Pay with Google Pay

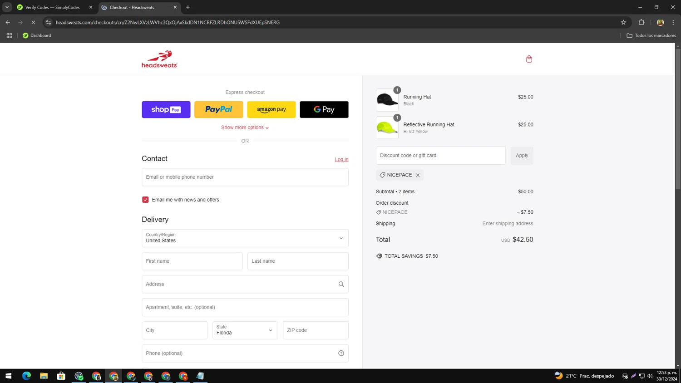(324, 109)
